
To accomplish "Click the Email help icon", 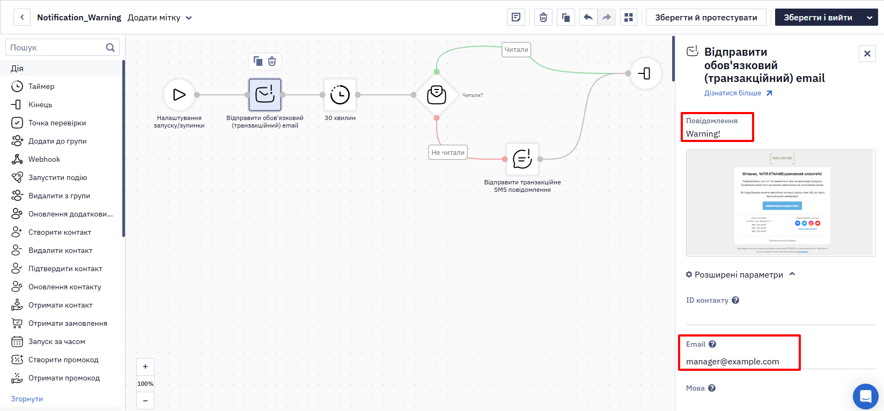I will coord(712,344).
